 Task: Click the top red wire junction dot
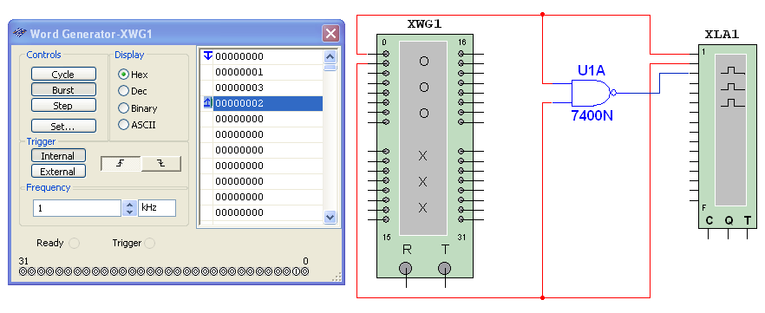pyautogui.click(x=543, y=15)
